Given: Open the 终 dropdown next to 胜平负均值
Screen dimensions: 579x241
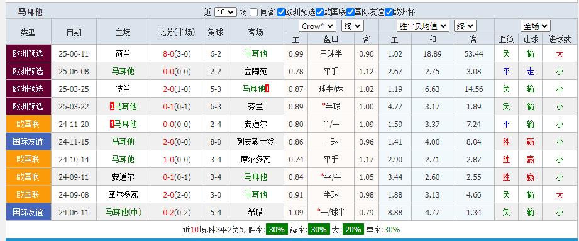Looking at the screenshot, I should click(465, 26).
